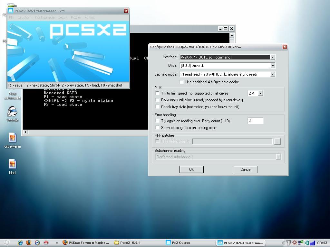Screen dimensions: 330x247
Task: Open the Drive dropdown list
Action: [x=273, y=66]
